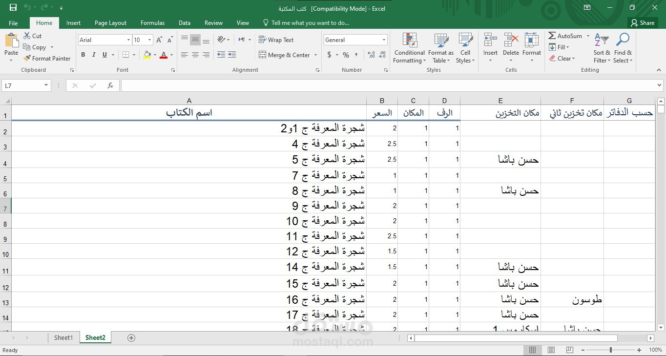Click the Decrease Font Size icon
Viewport: 666px width, 356px height.
click(x=170, y=40)
